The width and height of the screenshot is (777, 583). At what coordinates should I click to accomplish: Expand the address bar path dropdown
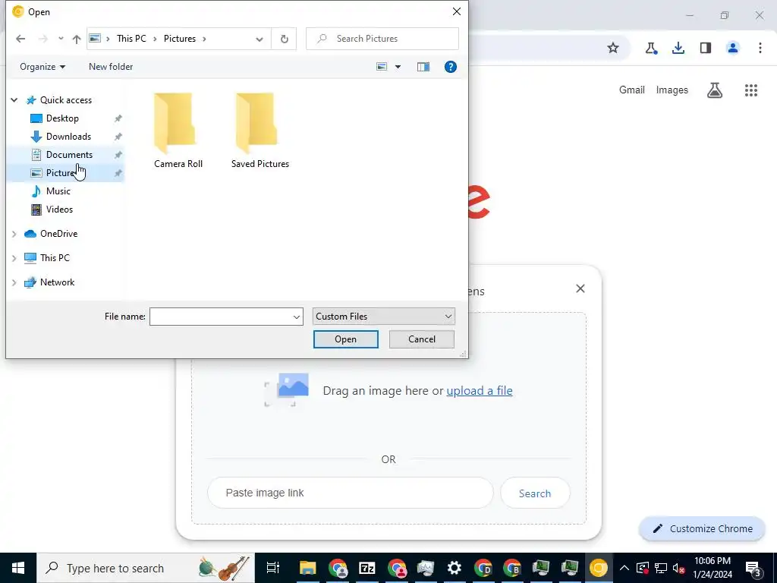260,39
